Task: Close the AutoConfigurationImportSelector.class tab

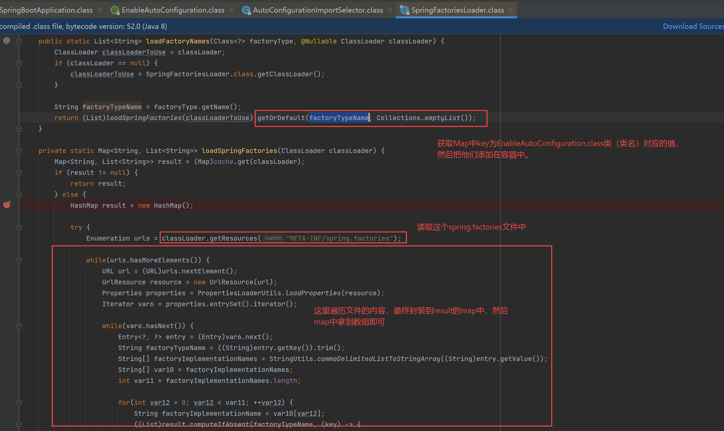Action: pyautogui.click(x=390, y=10)
